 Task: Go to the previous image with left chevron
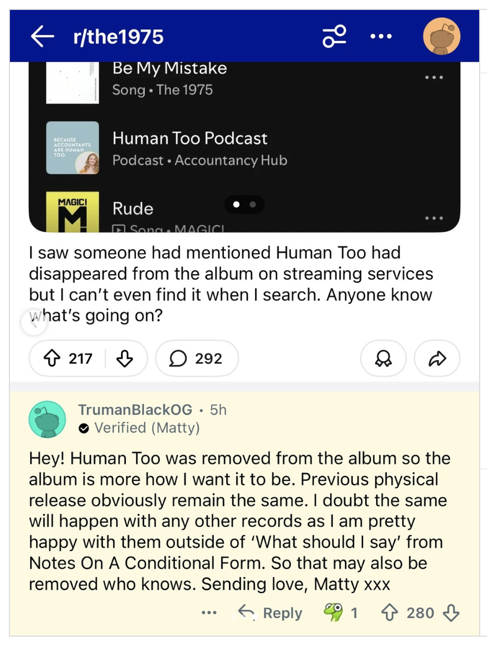pyautogui.click(x=34, y=324)
